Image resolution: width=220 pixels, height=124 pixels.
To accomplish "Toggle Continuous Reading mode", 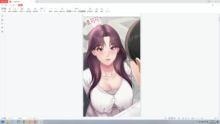I will (x=82, y=11).
